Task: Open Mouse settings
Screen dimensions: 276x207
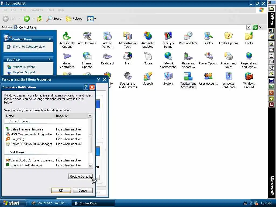Action: pos(148,58)
